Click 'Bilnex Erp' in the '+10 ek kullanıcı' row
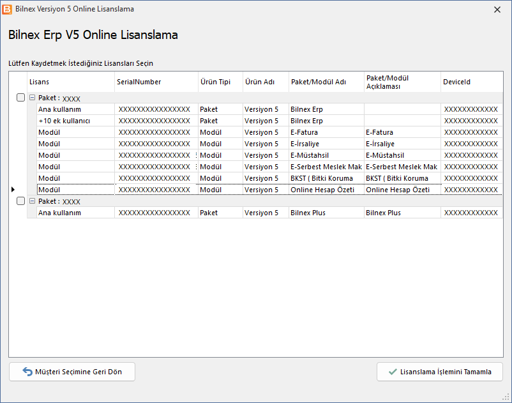The height and width of the screenshot is (403, 512). point(326,121)
